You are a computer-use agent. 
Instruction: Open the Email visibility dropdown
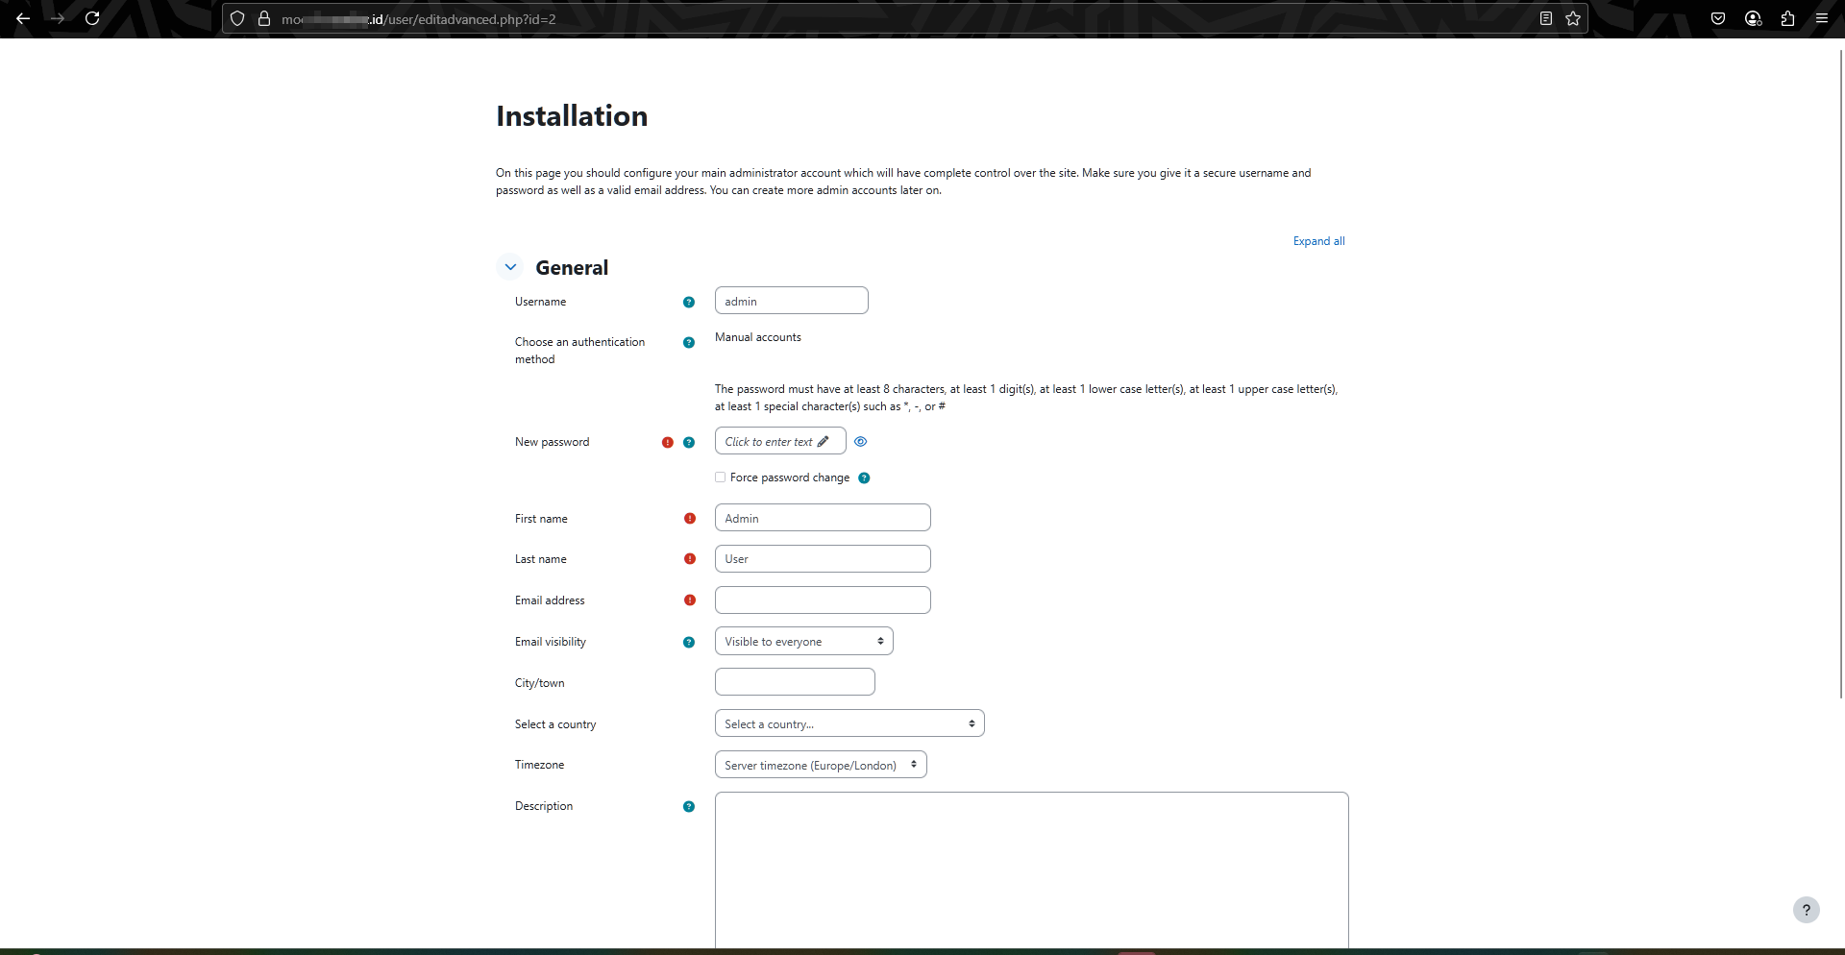point(803,641)
